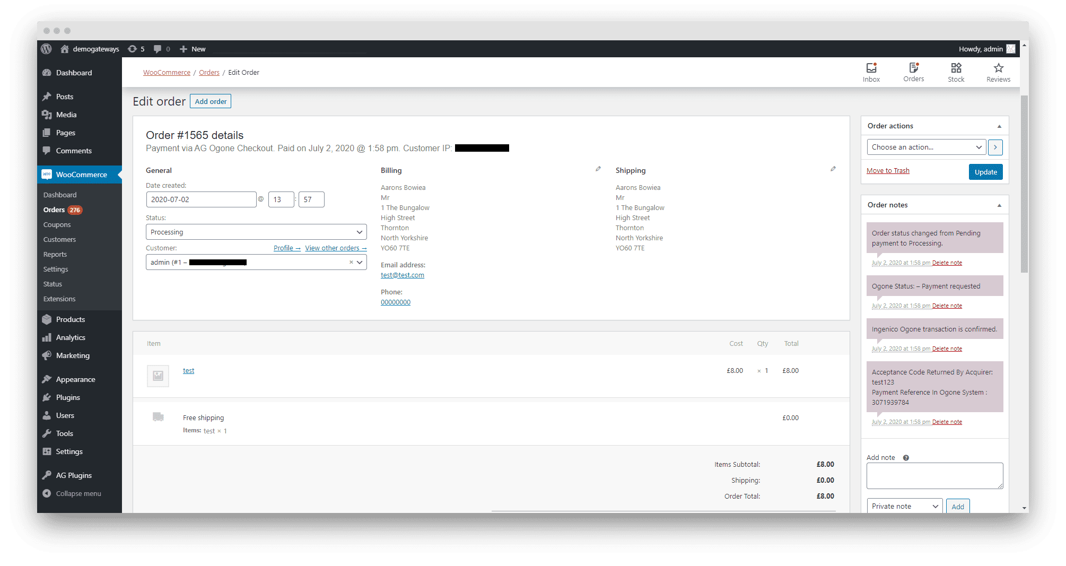Open the WooCommerce sidebar menu
The height and width of the screenshot is (566, 1066).
point(80,175)
